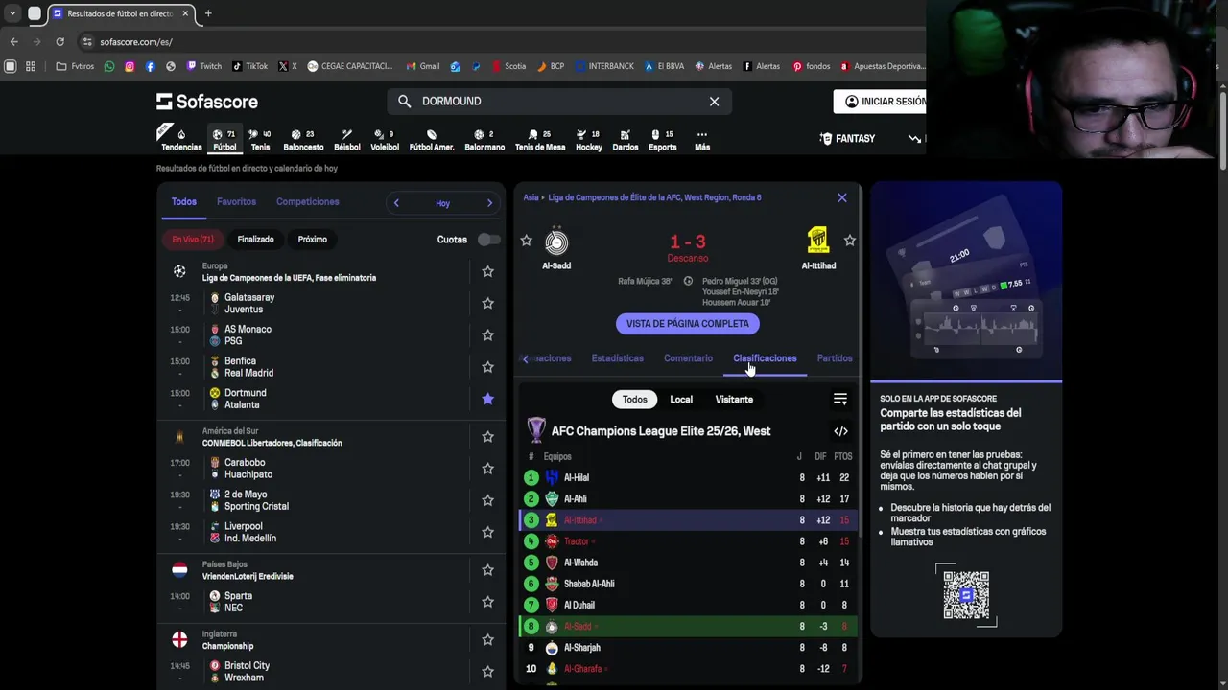The image size is (1228, 690).
Task: Open the Fútbol sport category
Action: tap(224, 140)
